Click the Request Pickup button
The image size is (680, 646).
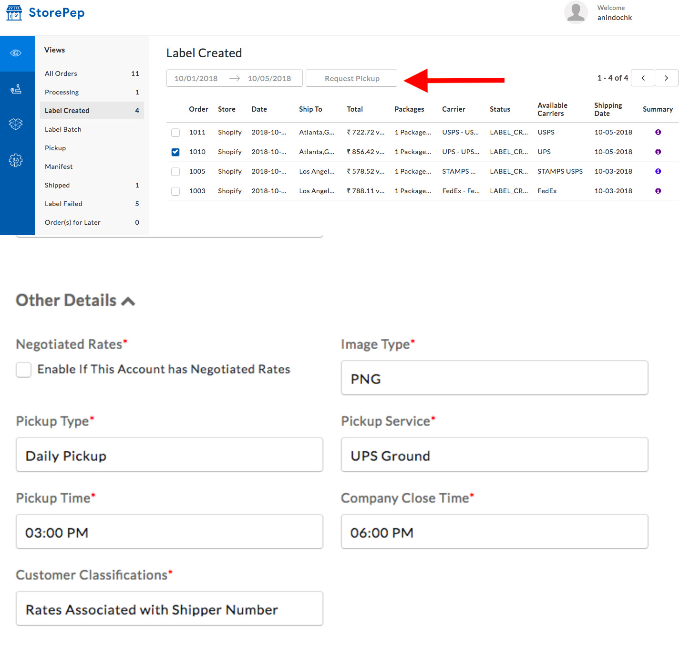[x=351, y=78]
